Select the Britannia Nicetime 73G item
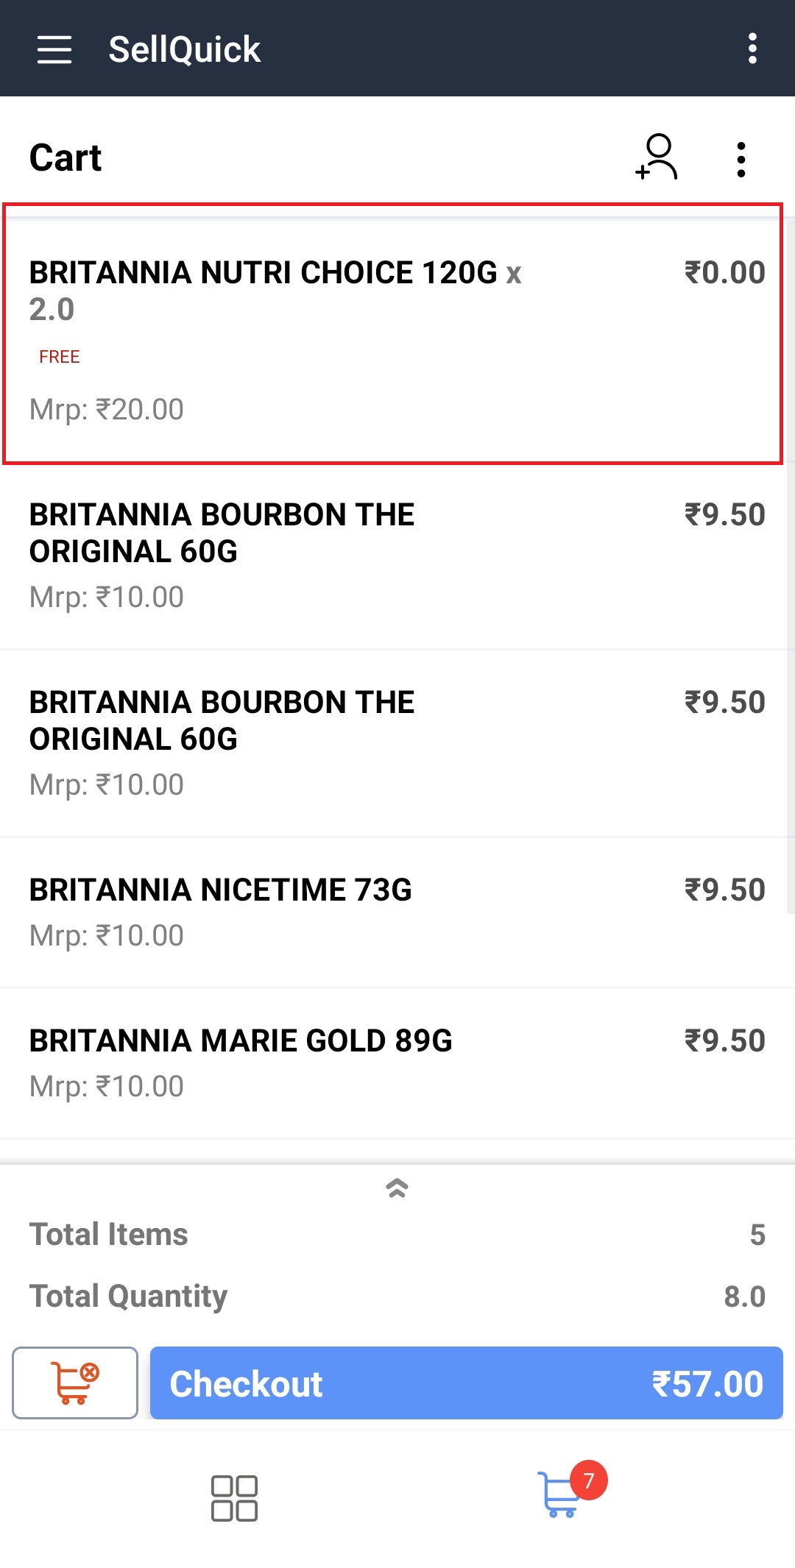The image size is (795, 1568). 221,890
